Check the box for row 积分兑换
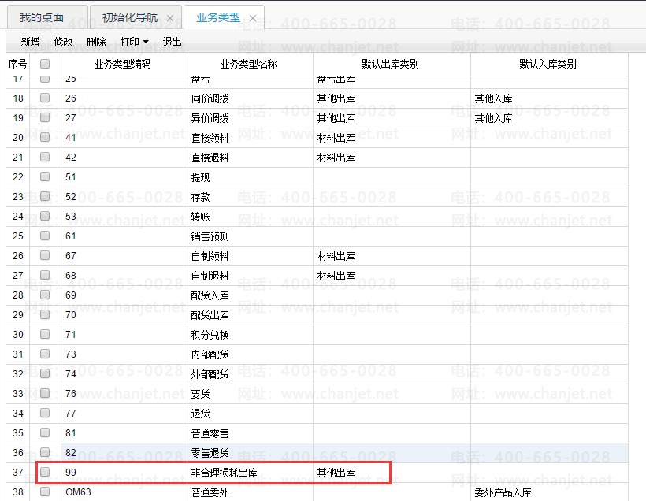Image resolution: width=646 pixels, height=501 pixels. pyautogui.click(x=45, y=334)
